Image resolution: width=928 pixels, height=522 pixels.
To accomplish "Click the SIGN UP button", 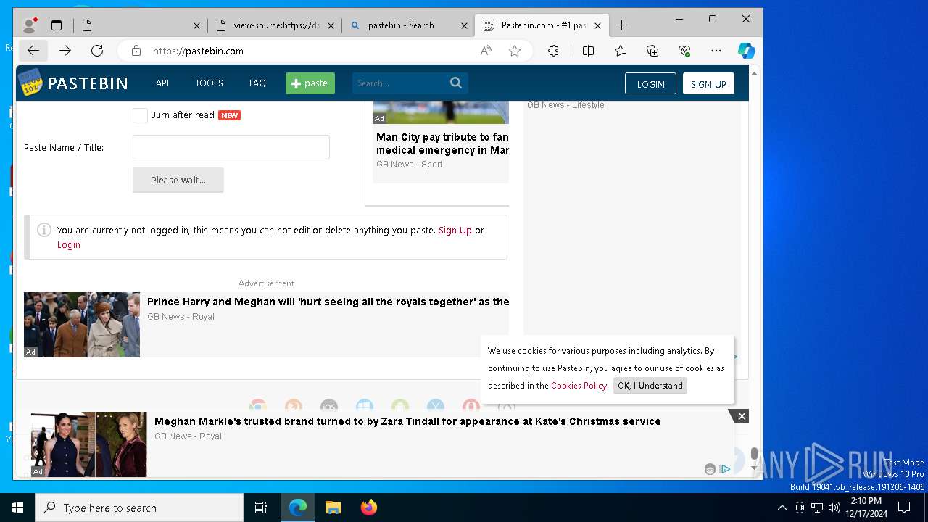I will coord(708,83).
